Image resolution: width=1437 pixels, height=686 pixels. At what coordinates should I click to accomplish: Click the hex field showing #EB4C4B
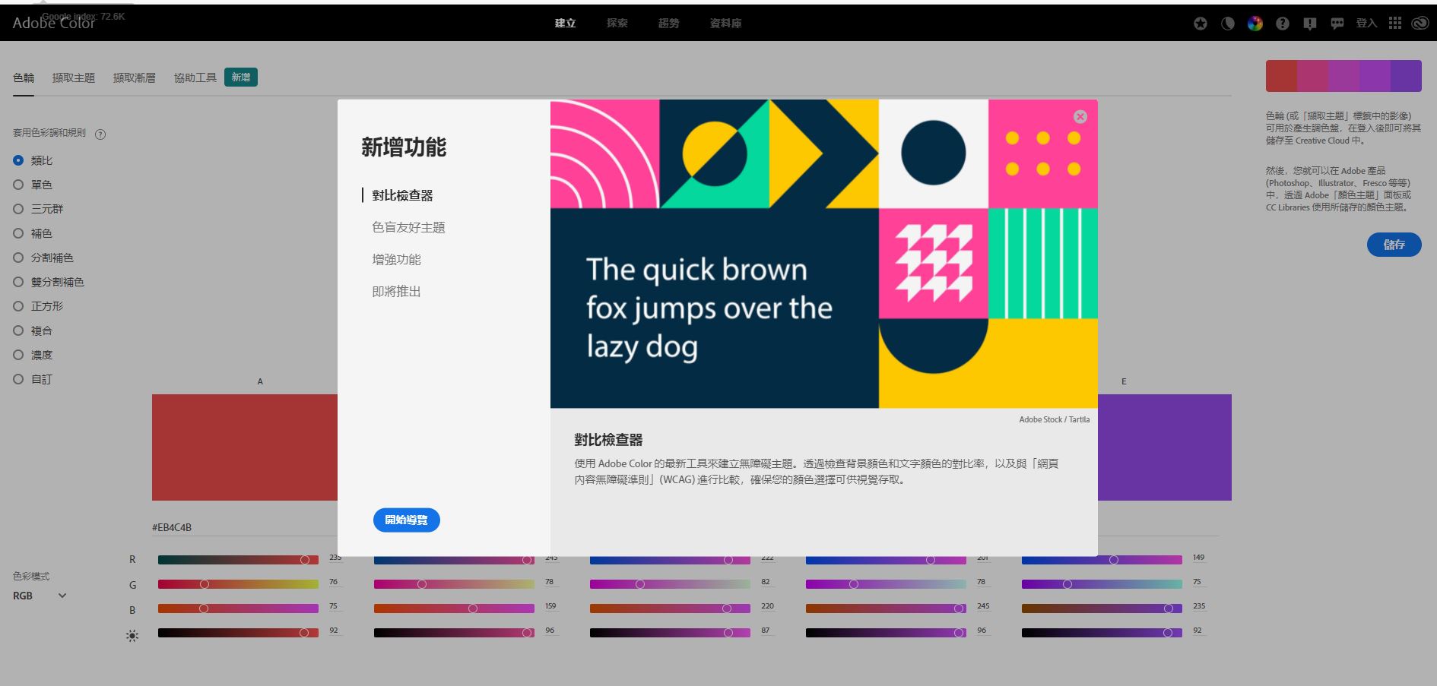click(x=245, y=527)
